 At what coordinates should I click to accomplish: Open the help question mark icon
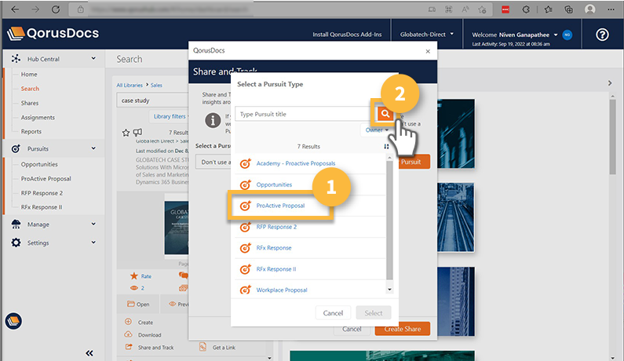(602, 35)
